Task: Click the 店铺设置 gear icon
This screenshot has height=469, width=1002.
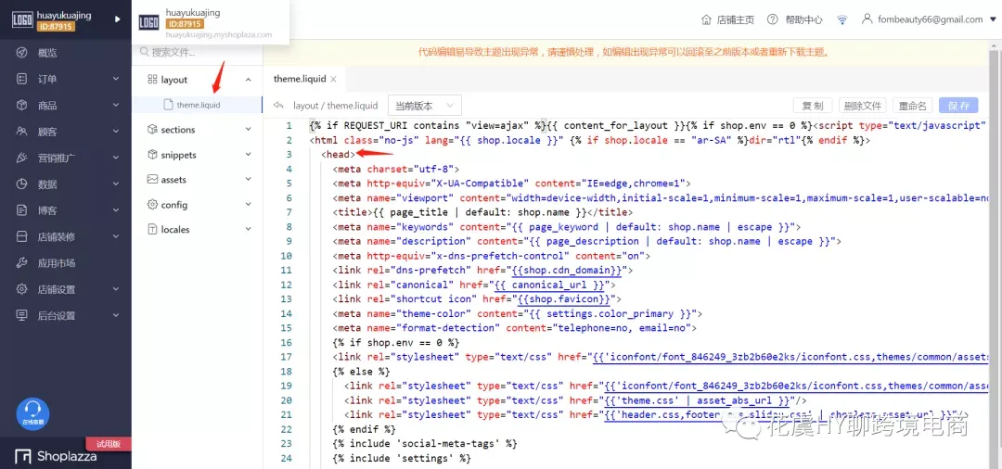Action: pyautogui.click(x=22, y=289)
